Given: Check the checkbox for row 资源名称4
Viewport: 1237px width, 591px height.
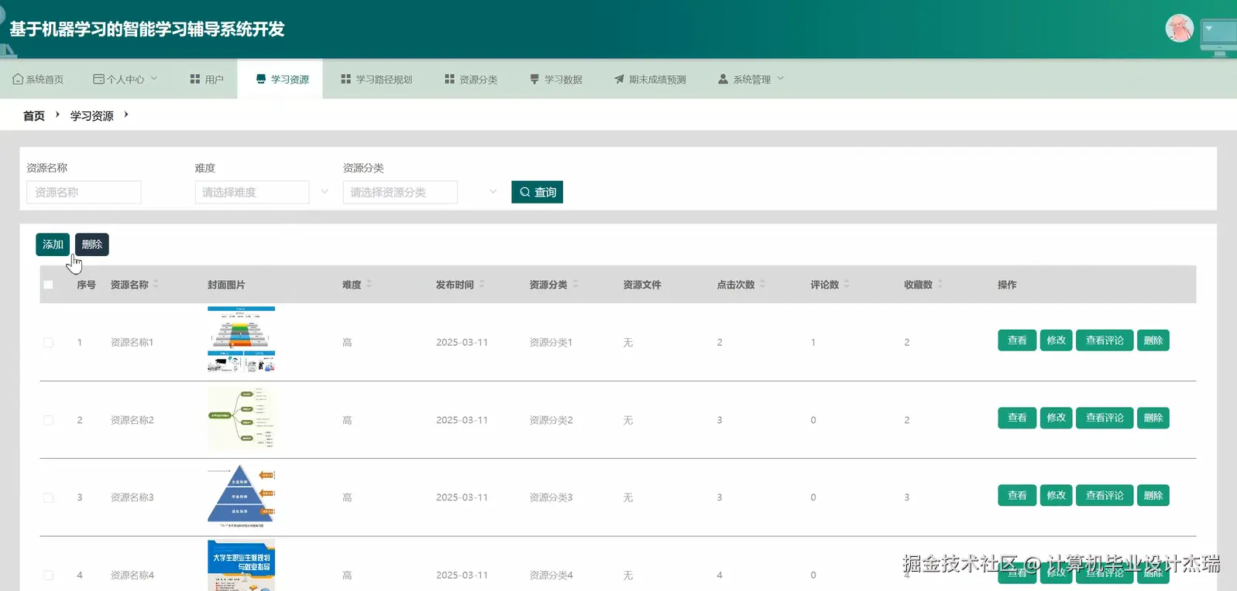Looking at the screenshot, I should [x=48, y=575].
